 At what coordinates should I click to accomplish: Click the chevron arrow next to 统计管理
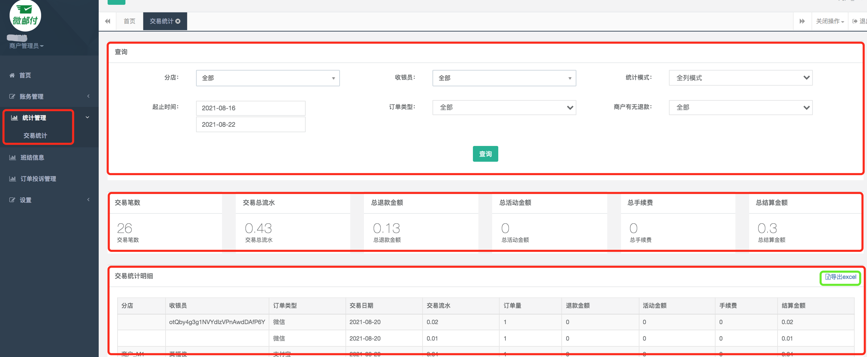click(87, 118)
